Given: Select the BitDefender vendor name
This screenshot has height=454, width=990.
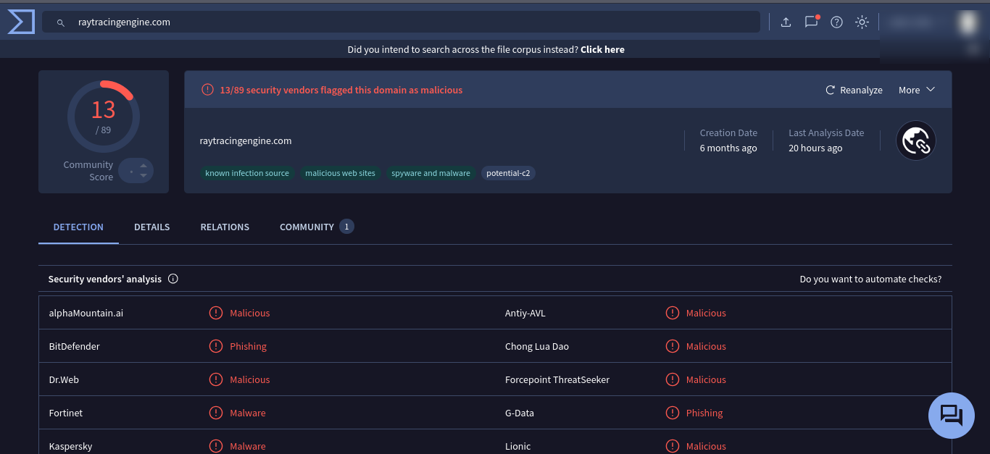Looking at the screenshot, I should tap(74, 346).
